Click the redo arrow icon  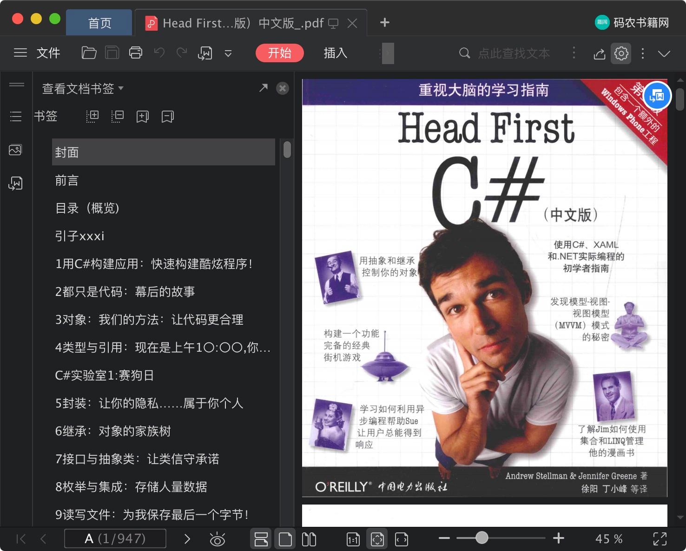pos(182,52)
